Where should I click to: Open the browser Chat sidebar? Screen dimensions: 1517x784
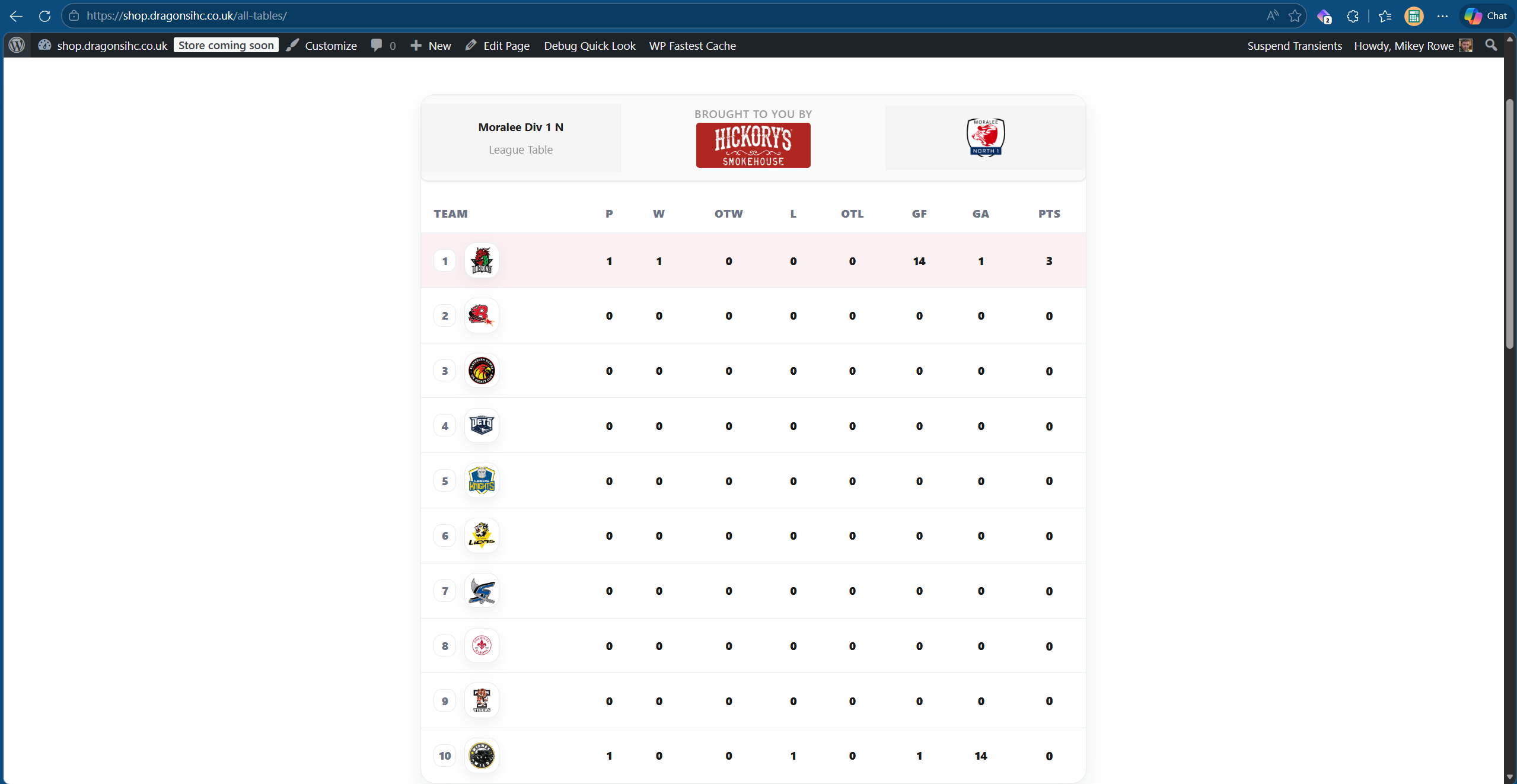[x=1486, y=15]
